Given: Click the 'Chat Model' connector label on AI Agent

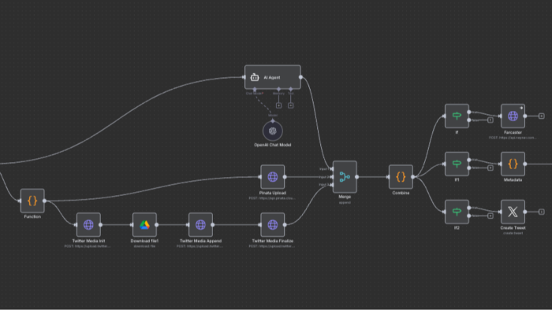Looking at the screenshot, I should coord(255,94).
